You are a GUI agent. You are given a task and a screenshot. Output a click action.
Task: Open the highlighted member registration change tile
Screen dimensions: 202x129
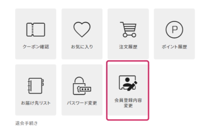tap(128, 90)
